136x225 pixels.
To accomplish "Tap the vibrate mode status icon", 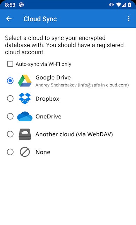I will click(x=111, y=5).
